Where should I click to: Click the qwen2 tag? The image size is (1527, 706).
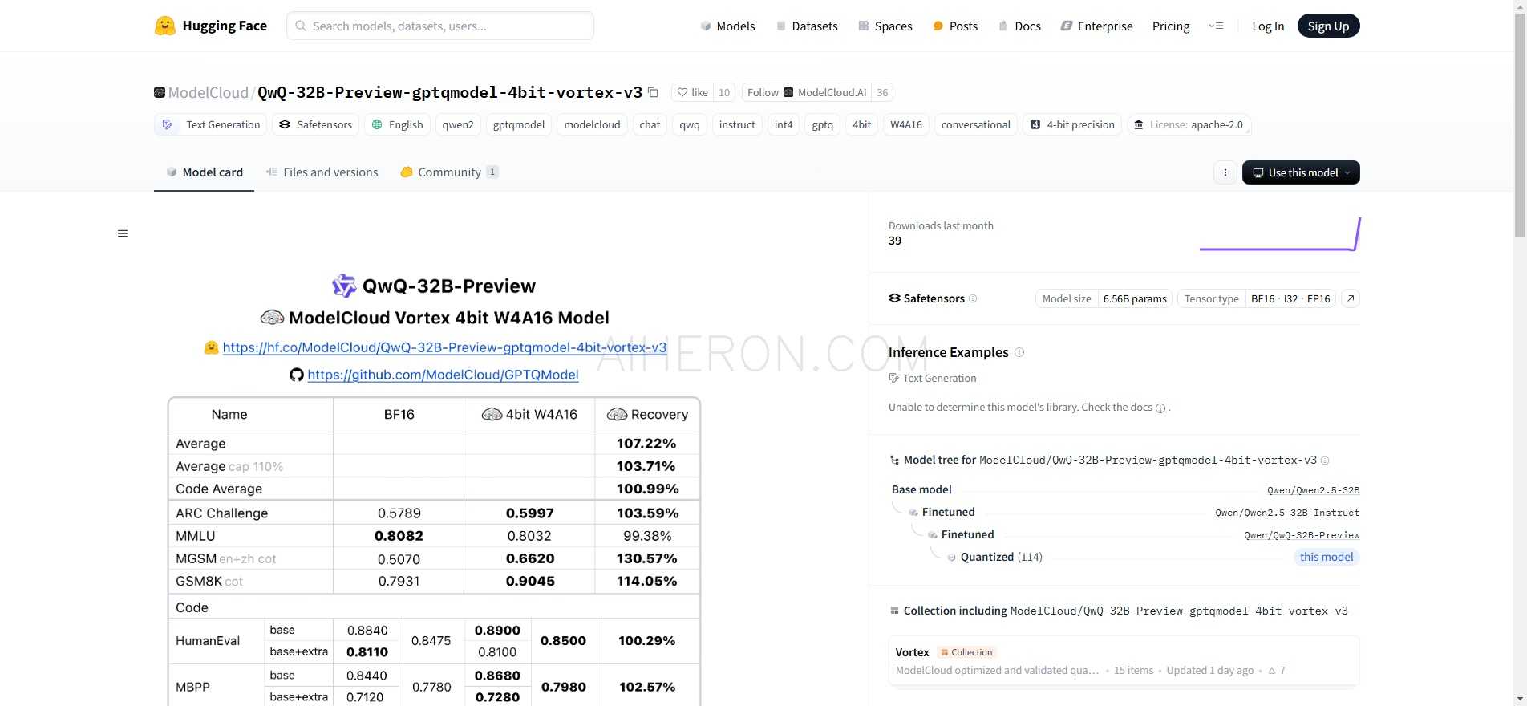point(458,124)
